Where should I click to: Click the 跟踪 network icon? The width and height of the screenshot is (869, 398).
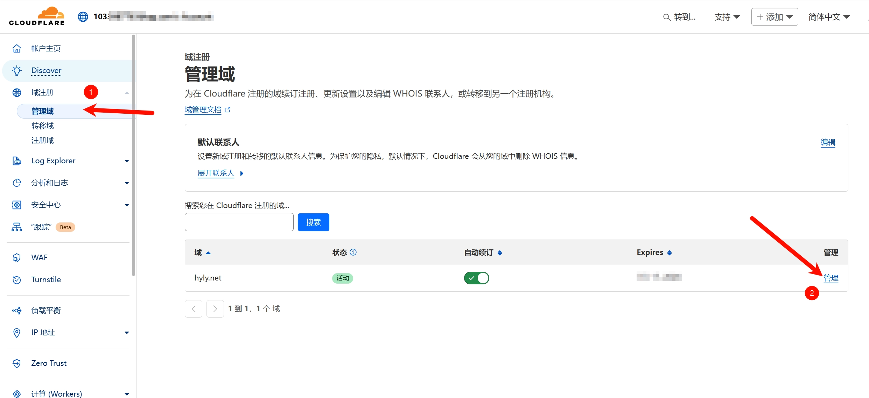(17, 227)
